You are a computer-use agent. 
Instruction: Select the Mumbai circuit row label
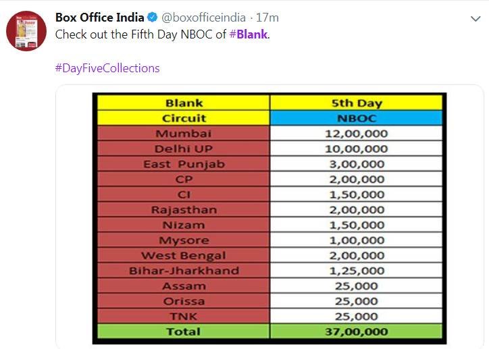[x=183, y=134]
